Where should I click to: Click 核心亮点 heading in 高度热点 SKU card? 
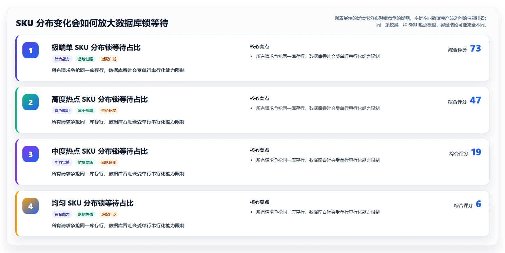[x=259, y=98]
